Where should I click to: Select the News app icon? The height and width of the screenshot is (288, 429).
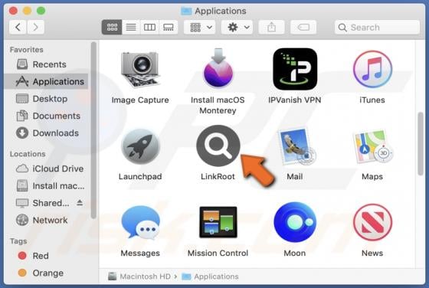372,222
